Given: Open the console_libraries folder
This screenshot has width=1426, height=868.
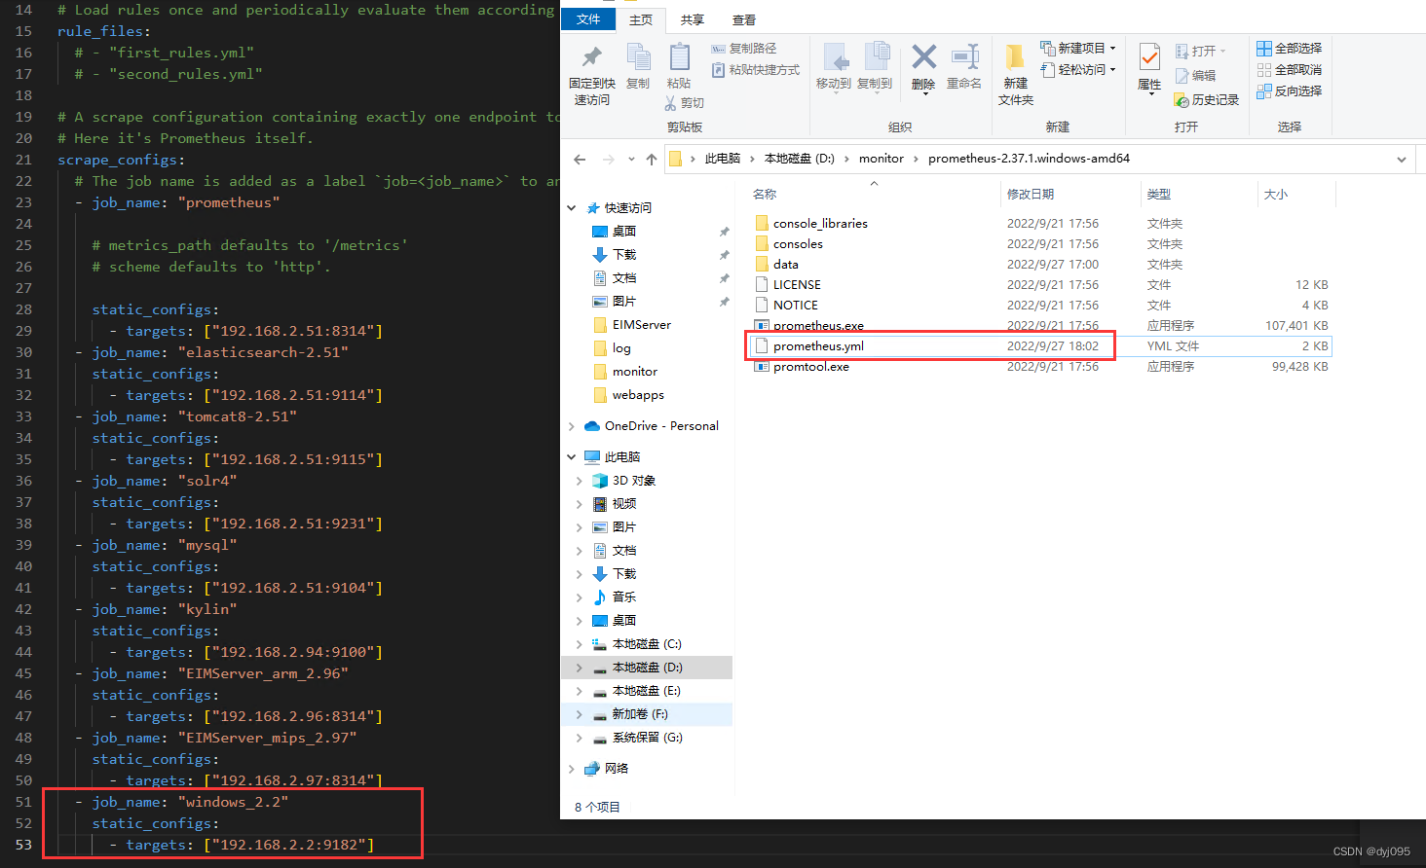Looking at the screenshot, I should [820, 224].
